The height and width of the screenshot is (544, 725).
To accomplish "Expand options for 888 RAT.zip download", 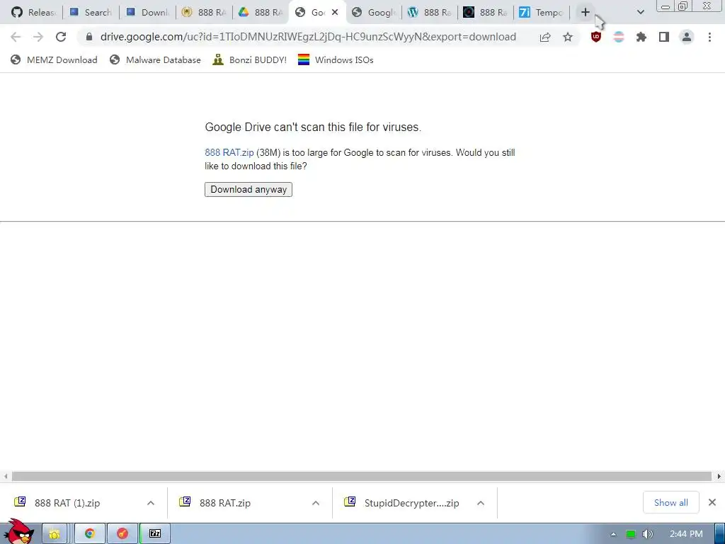I will 316,503.
